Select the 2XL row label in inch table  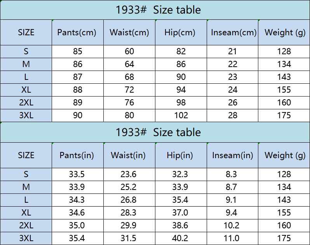pyautogui.click(x=26, y=226)
